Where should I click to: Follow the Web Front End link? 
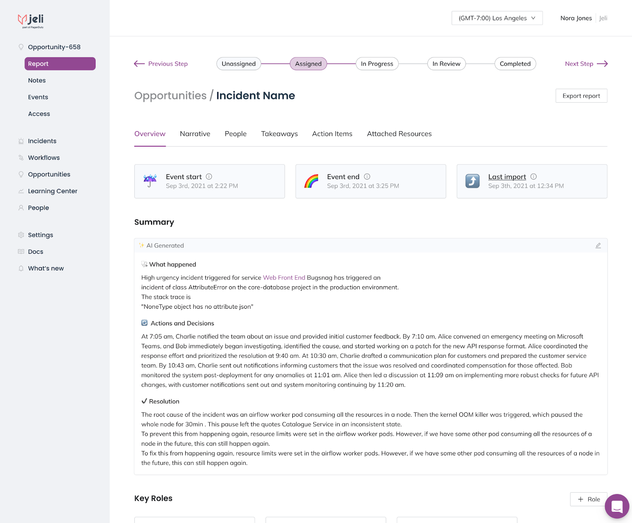pos(284,278)
